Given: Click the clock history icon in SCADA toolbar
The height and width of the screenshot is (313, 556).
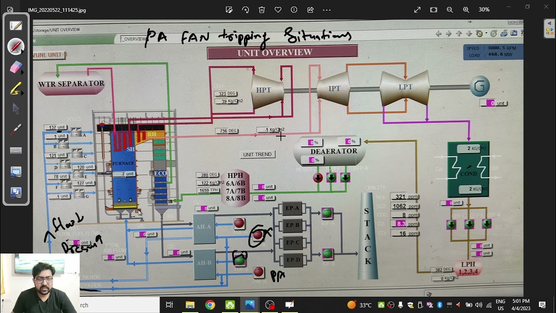Looking at the screenshot, I should [479, 33].
